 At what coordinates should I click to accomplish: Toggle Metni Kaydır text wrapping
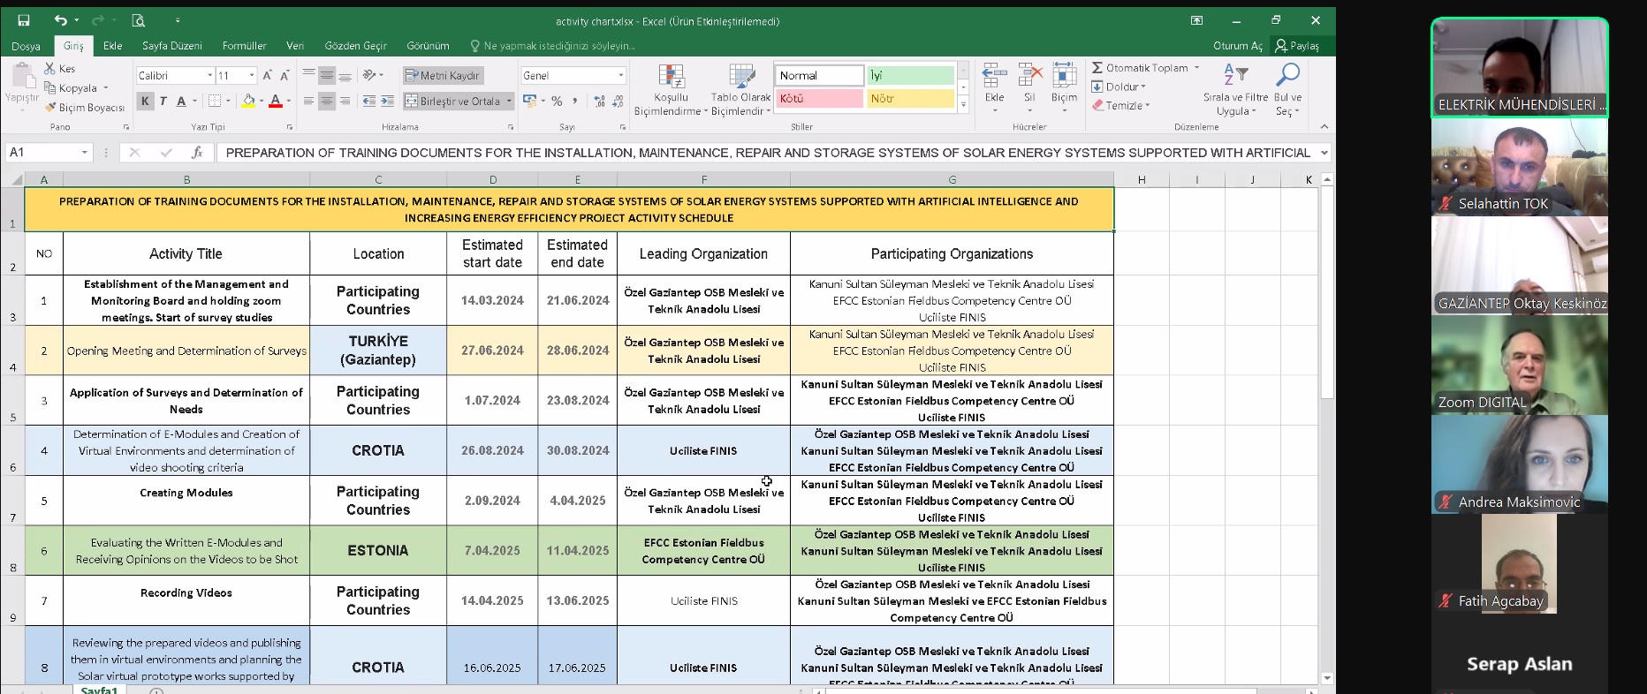pyautogui.click(x=443, y=76)
